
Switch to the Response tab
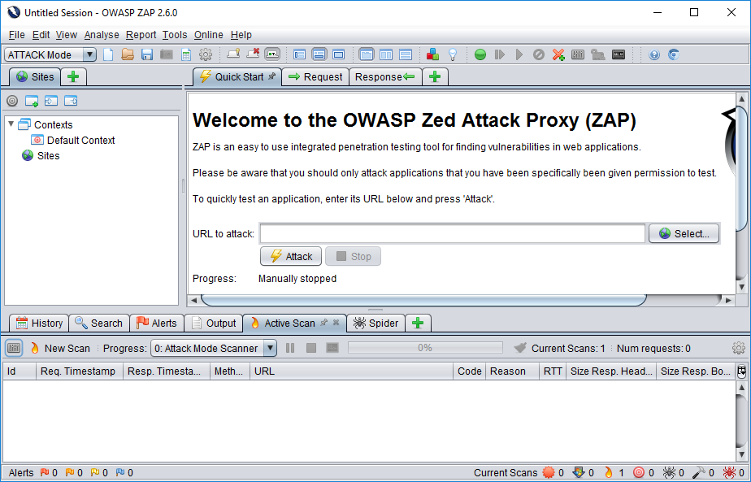pyautogui.click(x=385, y=76)
